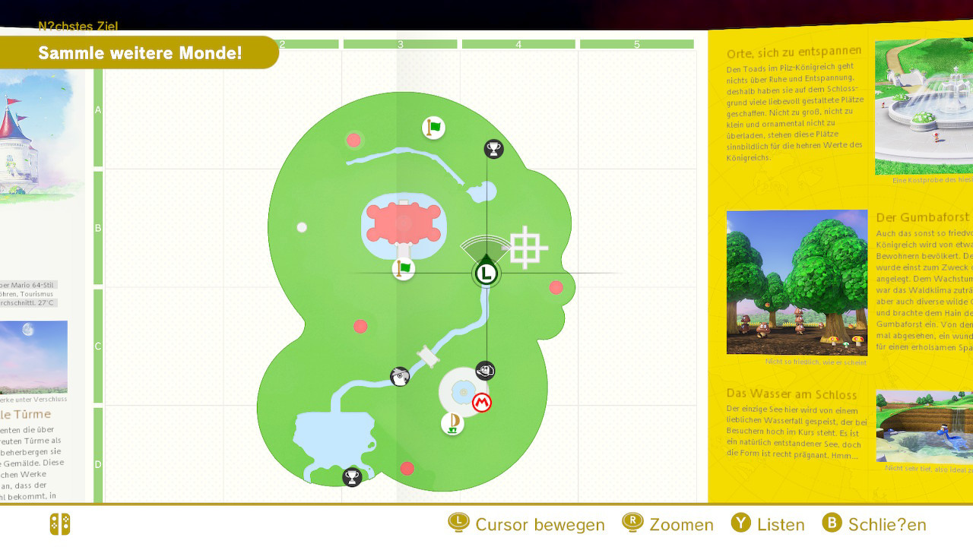The image size is (973, 547).
Task: Click the pink dot next to the top flag
Action: [353, 140]
